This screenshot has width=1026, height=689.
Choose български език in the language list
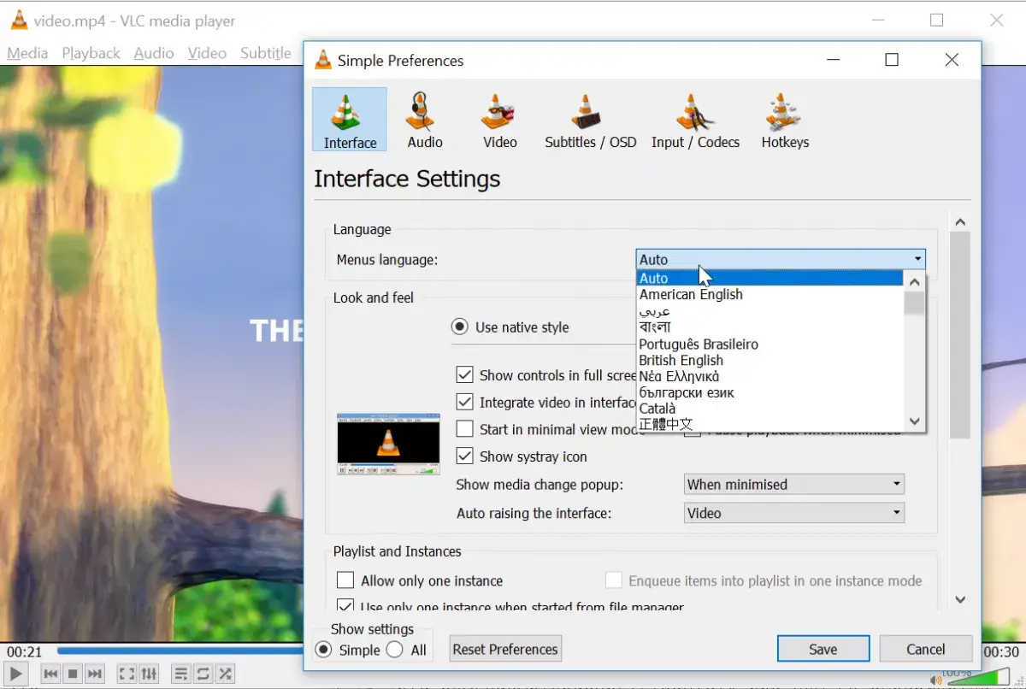coord(769,392)
